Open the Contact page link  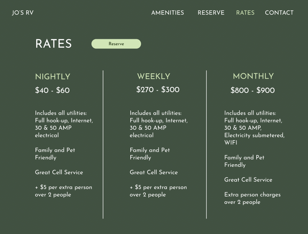(279, 13)
